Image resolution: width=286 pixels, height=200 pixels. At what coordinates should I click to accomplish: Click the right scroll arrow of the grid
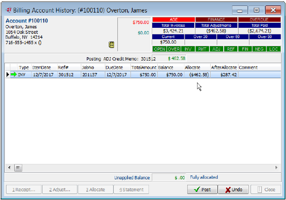click(x=276, y=168)
